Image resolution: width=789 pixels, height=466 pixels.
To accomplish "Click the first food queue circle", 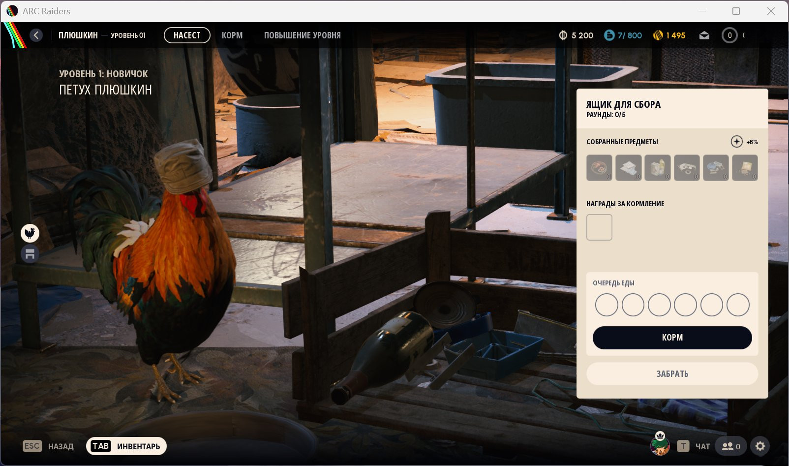I will (x=607, y=305).
